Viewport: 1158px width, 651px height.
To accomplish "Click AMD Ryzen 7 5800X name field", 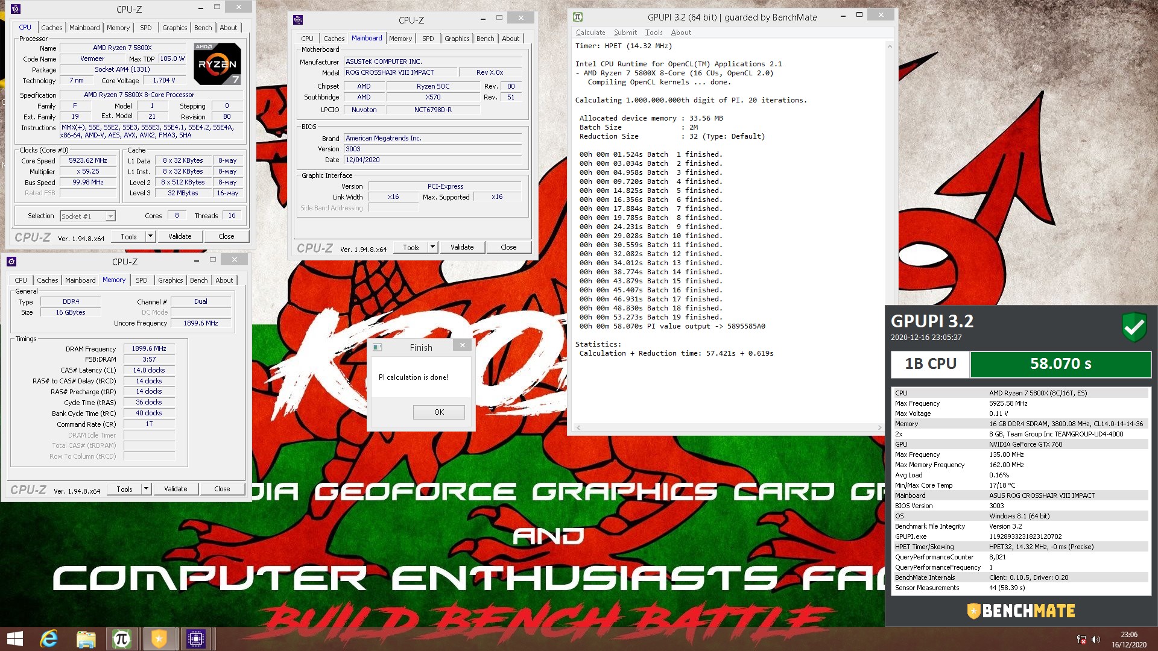I will 122,48.
